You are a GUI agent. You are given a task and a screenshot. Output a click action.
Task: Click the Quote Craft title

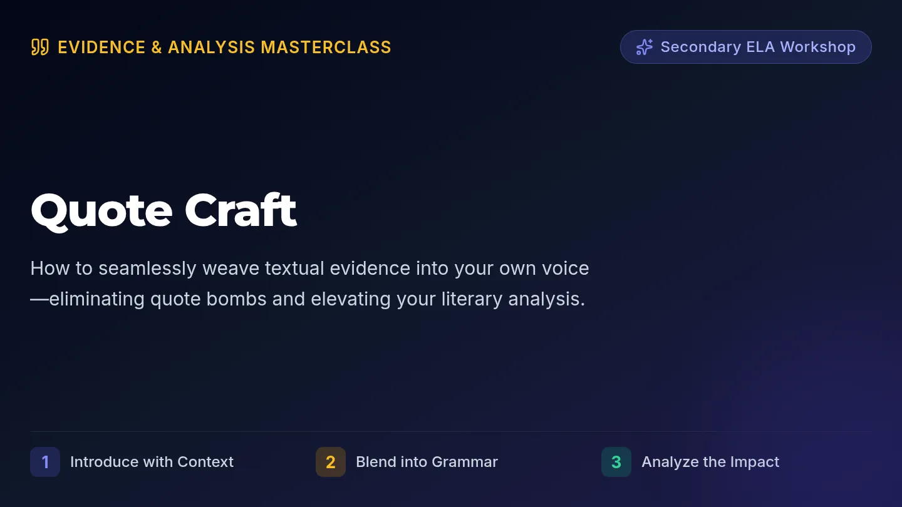(x=163, y=210)
